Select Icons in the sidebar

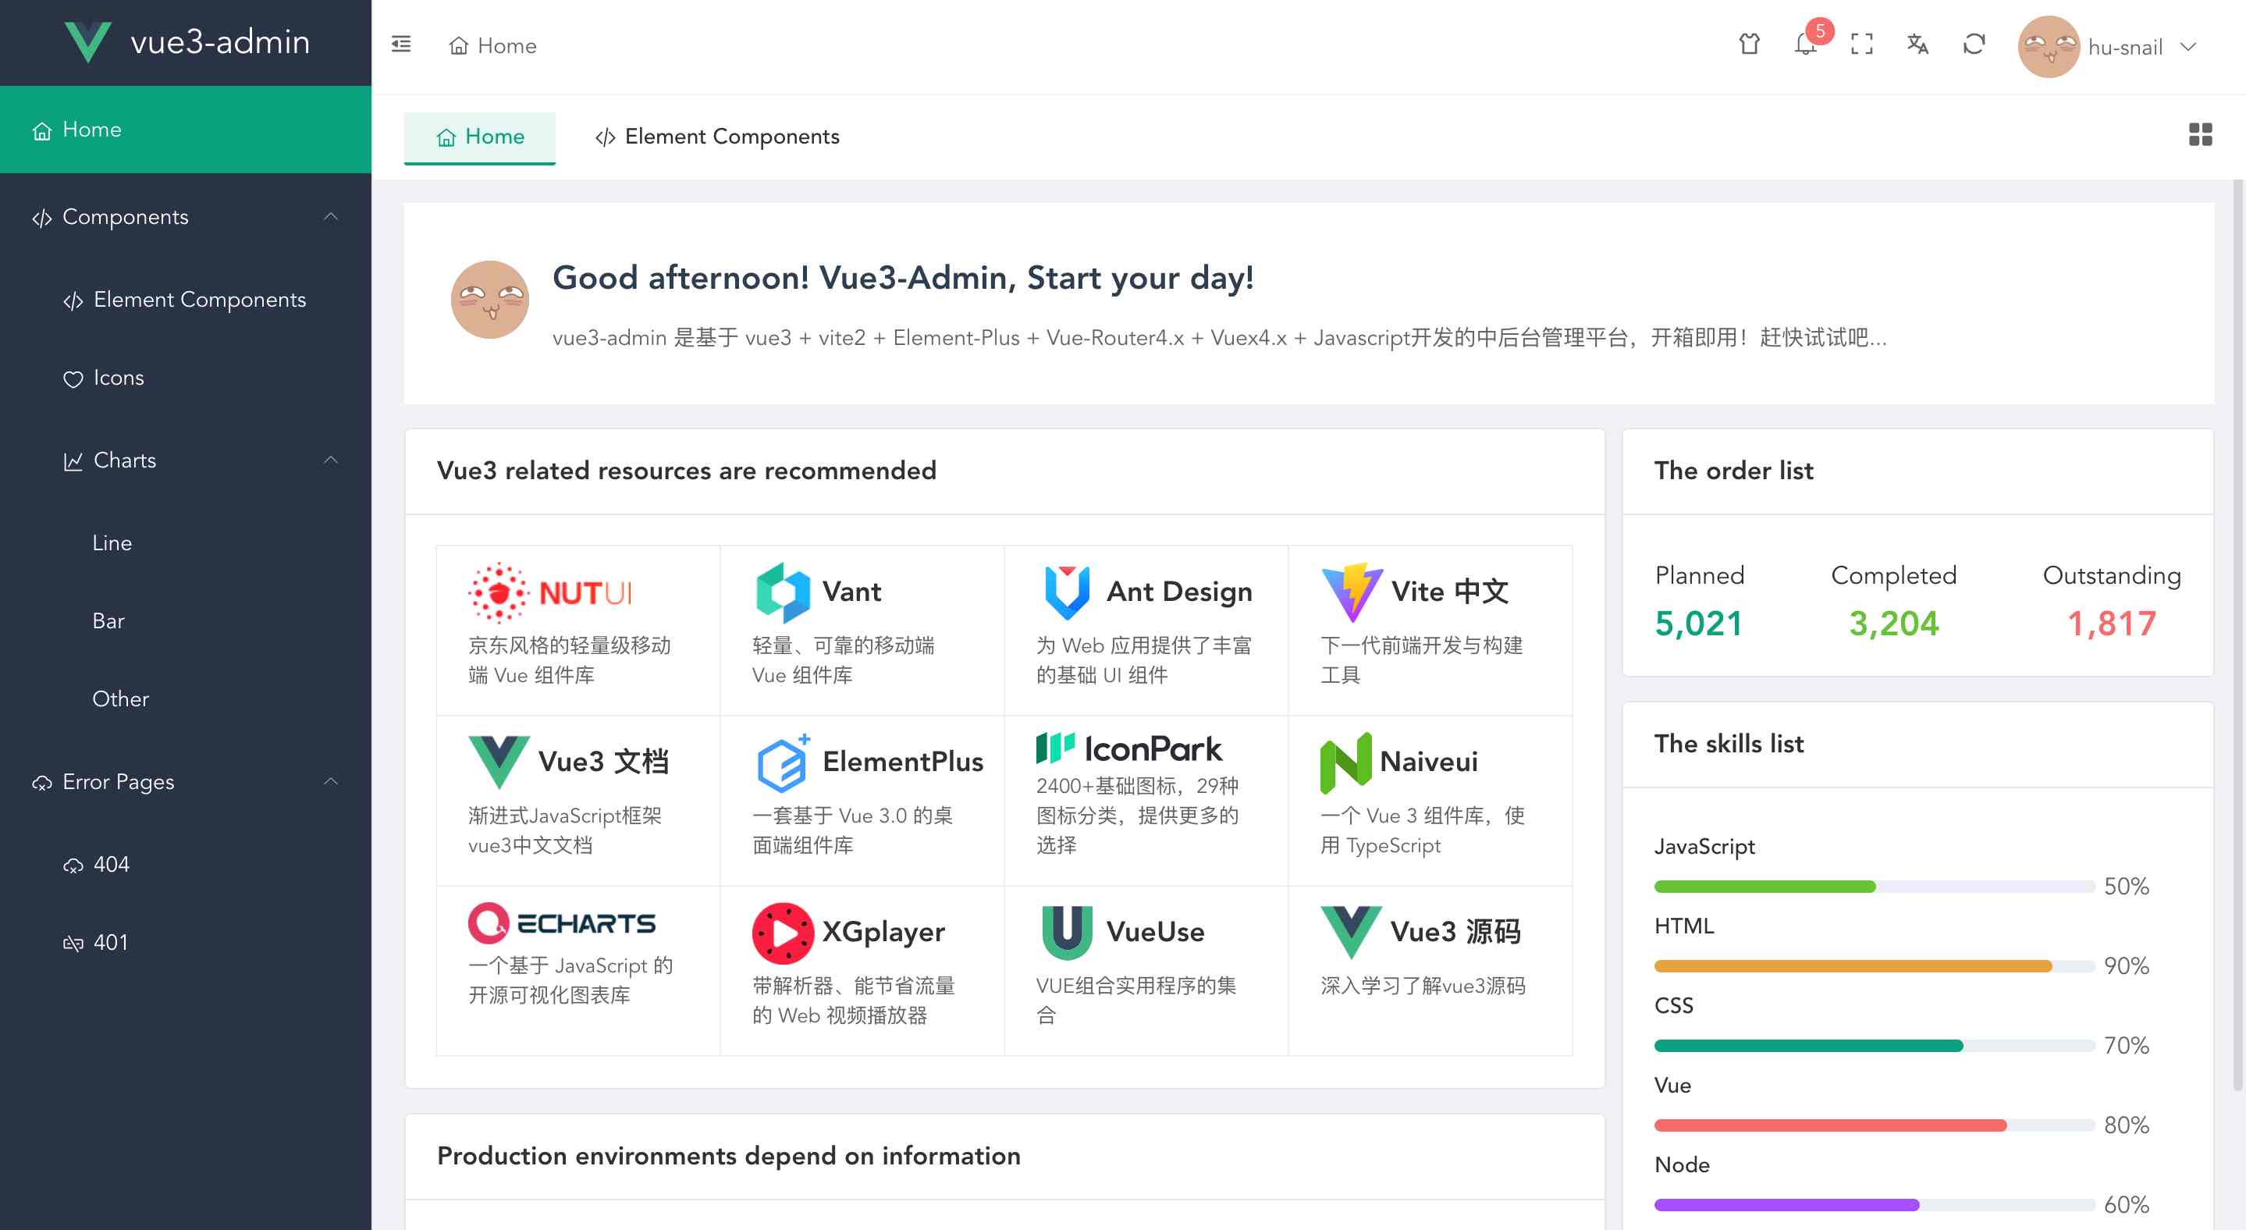tap(118, 378)
